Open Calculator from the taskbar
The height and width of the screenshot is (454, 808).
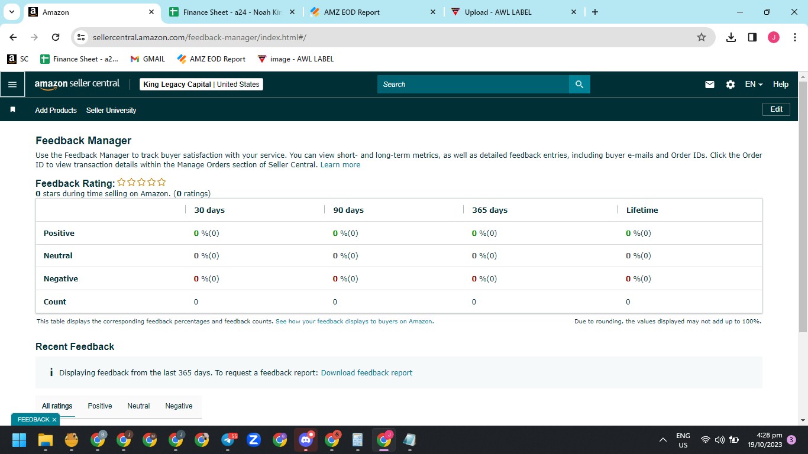pos(357,440)
